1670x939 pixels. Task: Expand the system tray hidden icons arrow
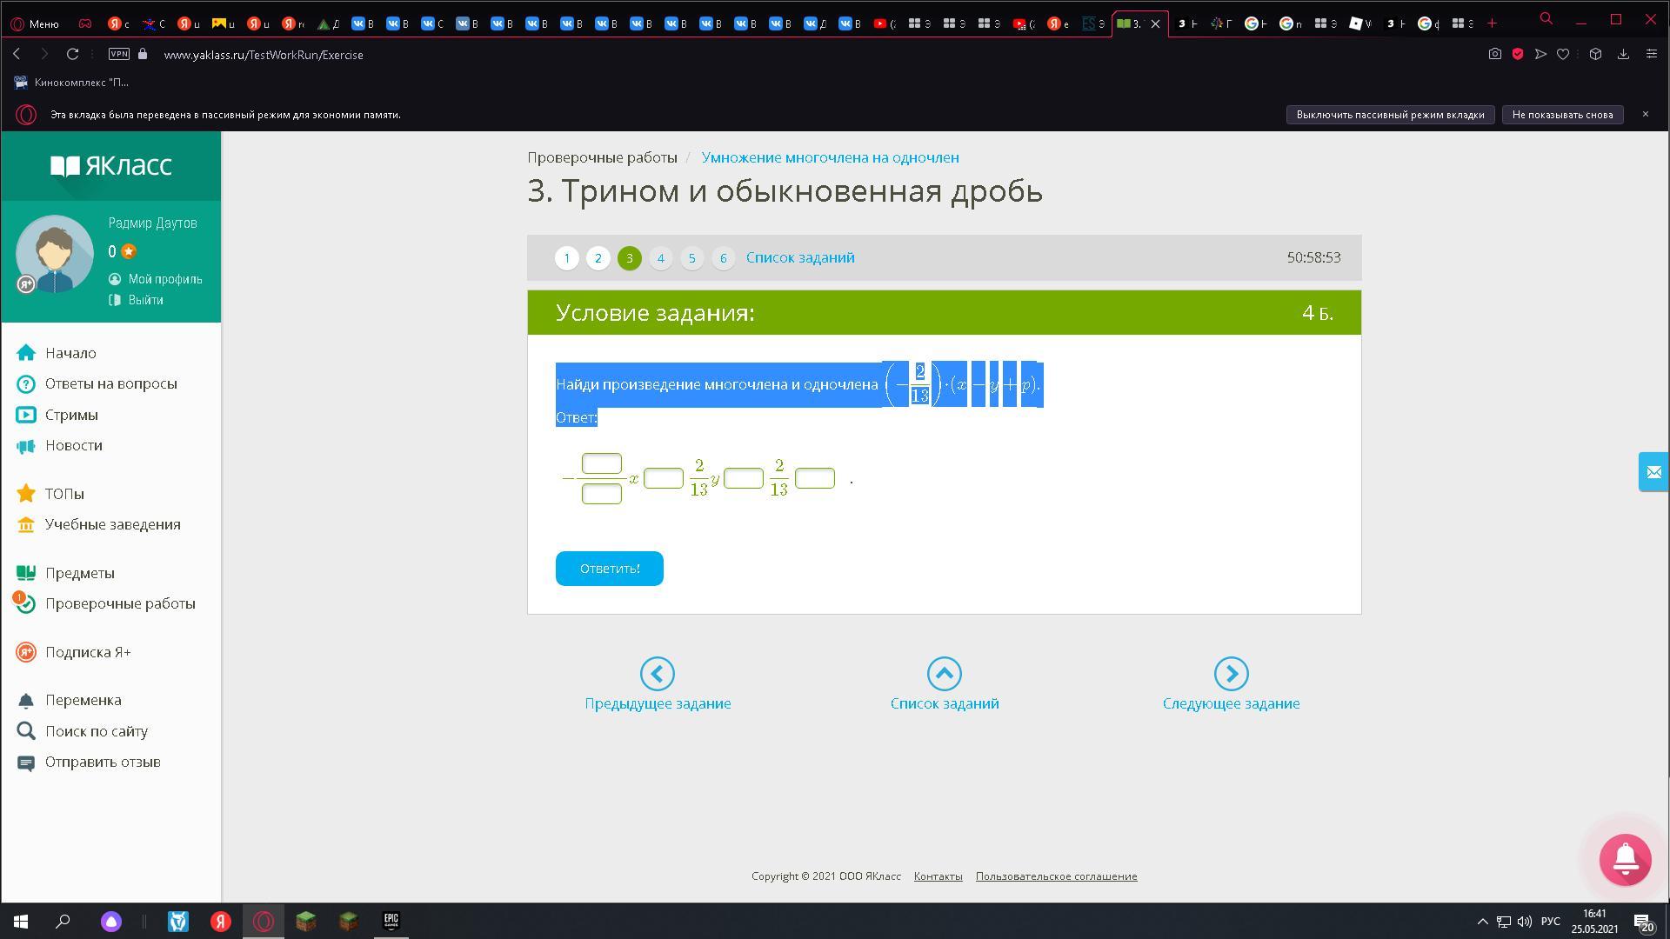(x=1482, y=922)
